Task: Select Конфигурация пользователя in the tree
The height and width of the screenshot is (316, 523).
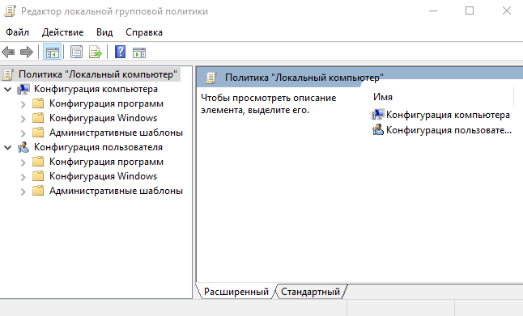Action: point(98,147)
